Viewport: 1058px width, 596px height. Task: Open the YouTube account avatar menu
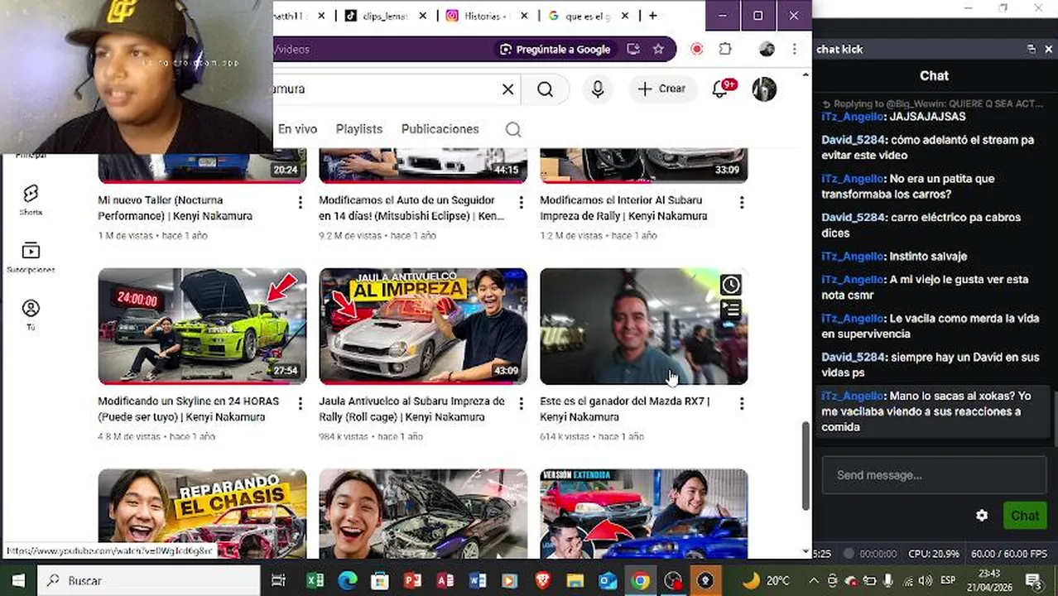point(764,89)
